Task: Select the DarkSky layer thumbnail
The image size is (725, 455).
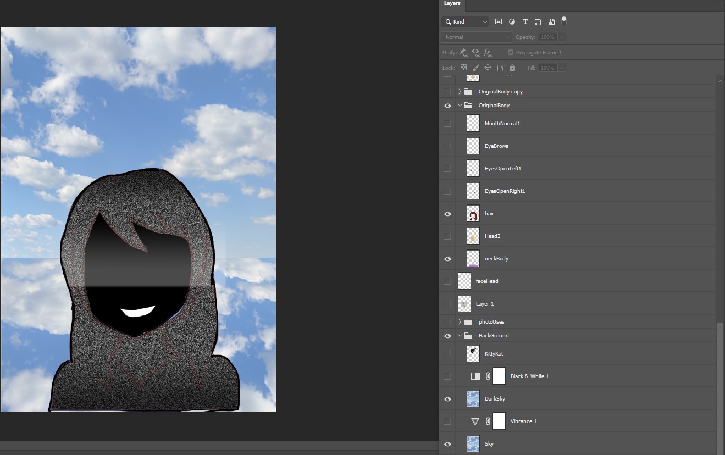Action: point(473,398)
